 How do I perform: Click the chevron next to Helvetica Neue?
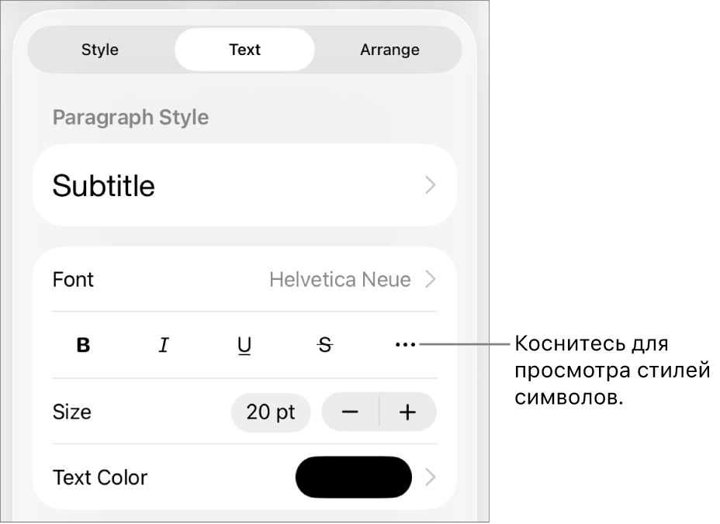431,280
